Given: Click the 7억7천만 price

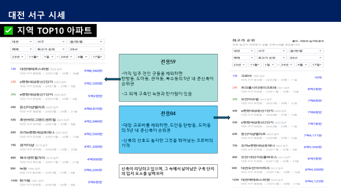Looking at the screenshot, I should 315,124.
